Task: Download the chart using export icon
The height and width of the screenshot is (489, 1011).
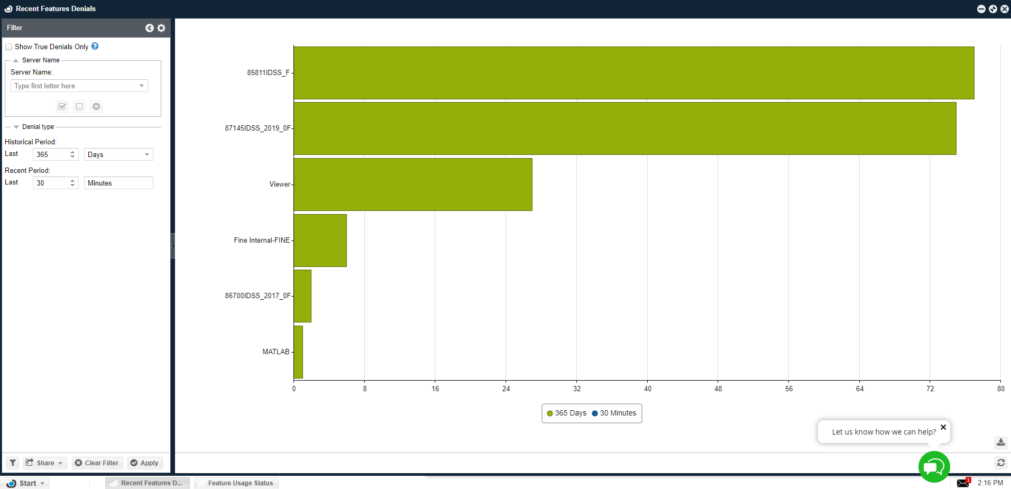Action: pos(1000,442)
